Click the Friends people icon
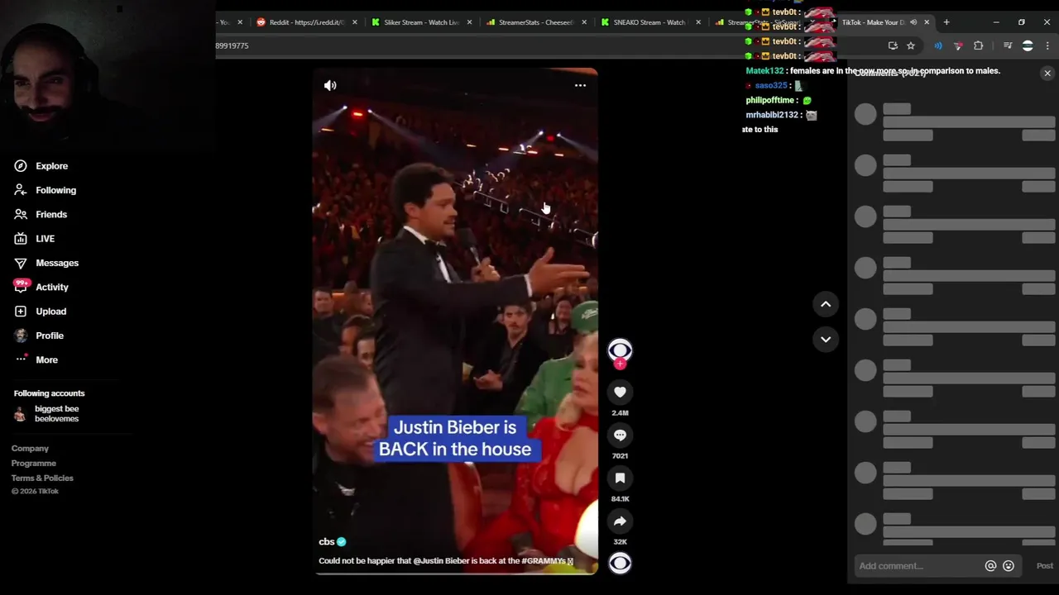 click(x=21, y=214)
